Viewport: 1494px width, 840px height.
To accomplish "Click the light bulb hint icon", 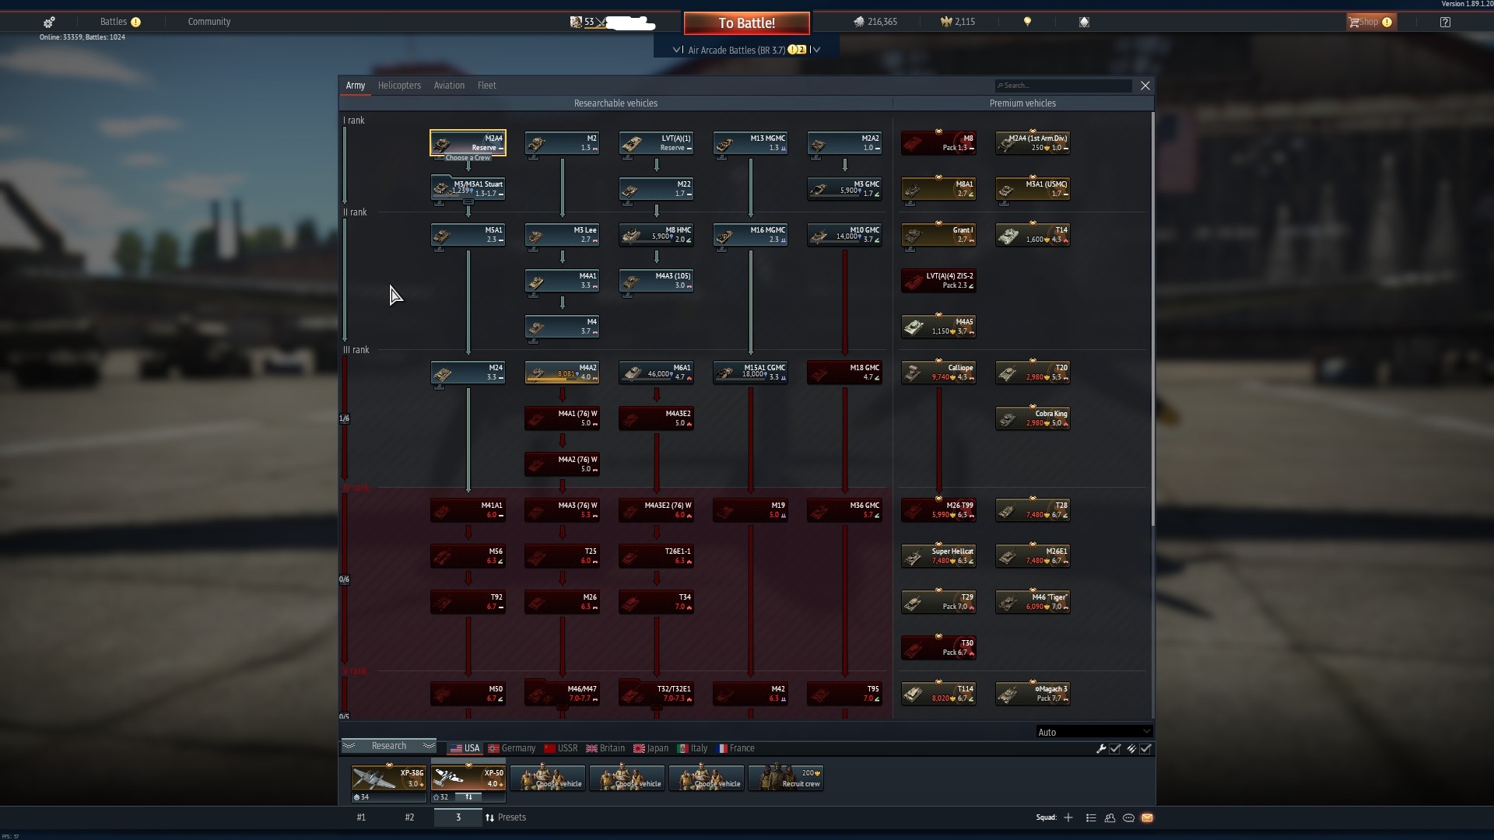I will coord(1027,22).
